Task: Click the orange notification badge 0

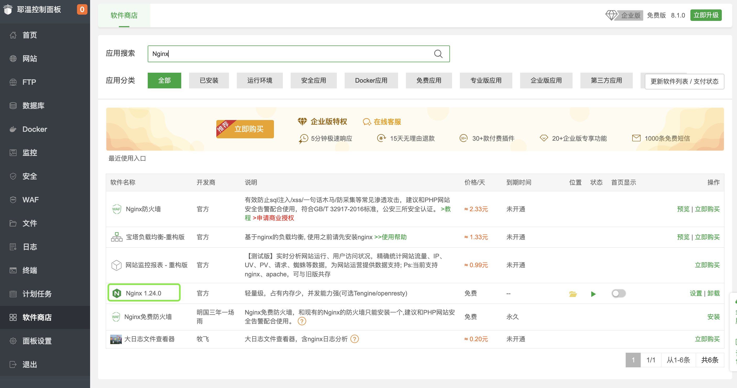Action: 82,9
